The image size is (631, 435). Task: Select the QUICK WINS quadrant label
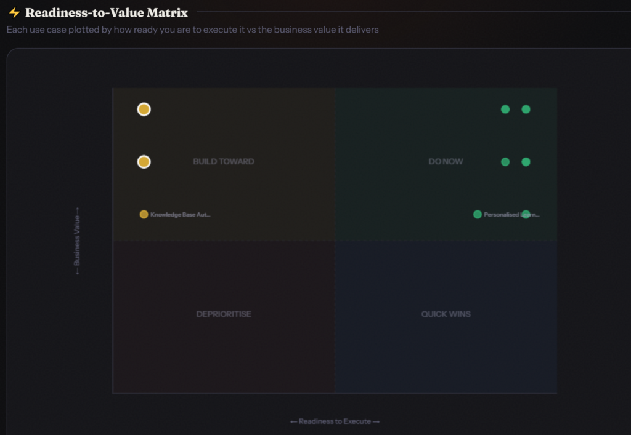point(446,314)
